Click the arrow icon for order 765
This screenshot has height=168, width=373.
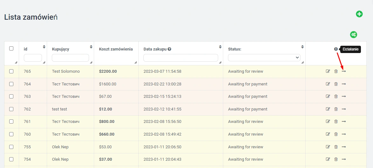click(344, 71)
